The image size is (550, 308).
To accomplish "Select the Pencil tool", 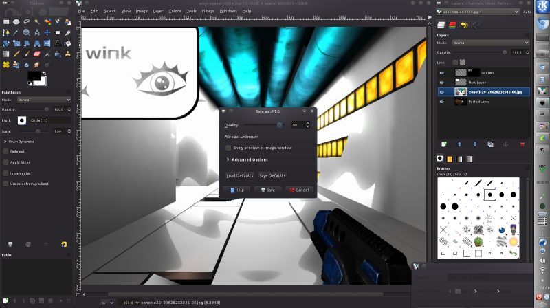I will [x=16, y=54].
